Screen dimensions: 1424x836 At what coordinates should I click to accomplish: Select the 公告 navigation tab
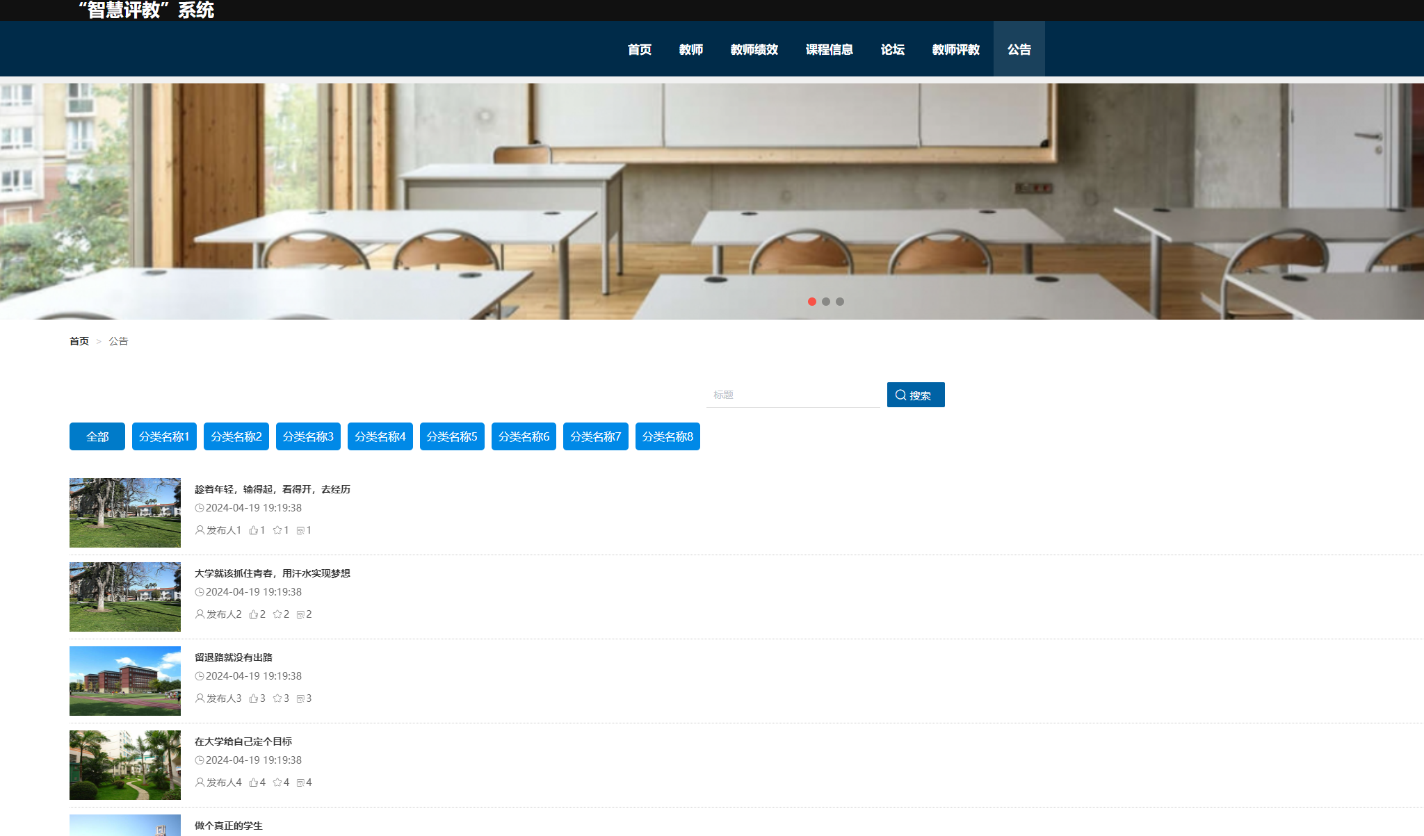(1019, 49)
